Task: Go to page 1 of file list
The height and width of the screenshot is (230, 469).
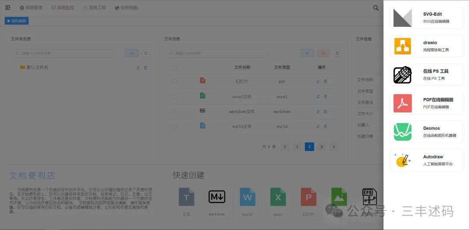Action: pos(297,147)
